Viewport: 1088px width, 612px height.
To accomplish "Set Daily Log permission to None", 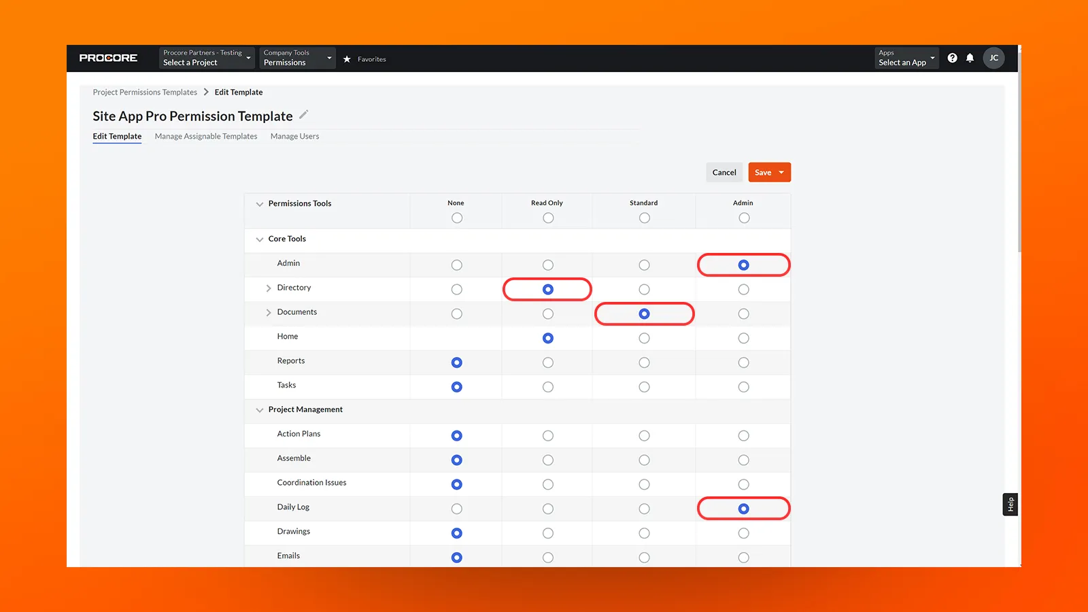I will (x=456, y=508).
